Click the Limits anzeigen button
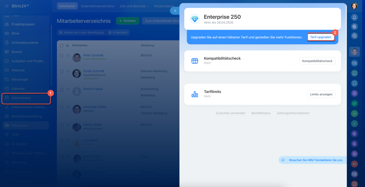Viewport: 365px width, 187px height. coord(321,94)
